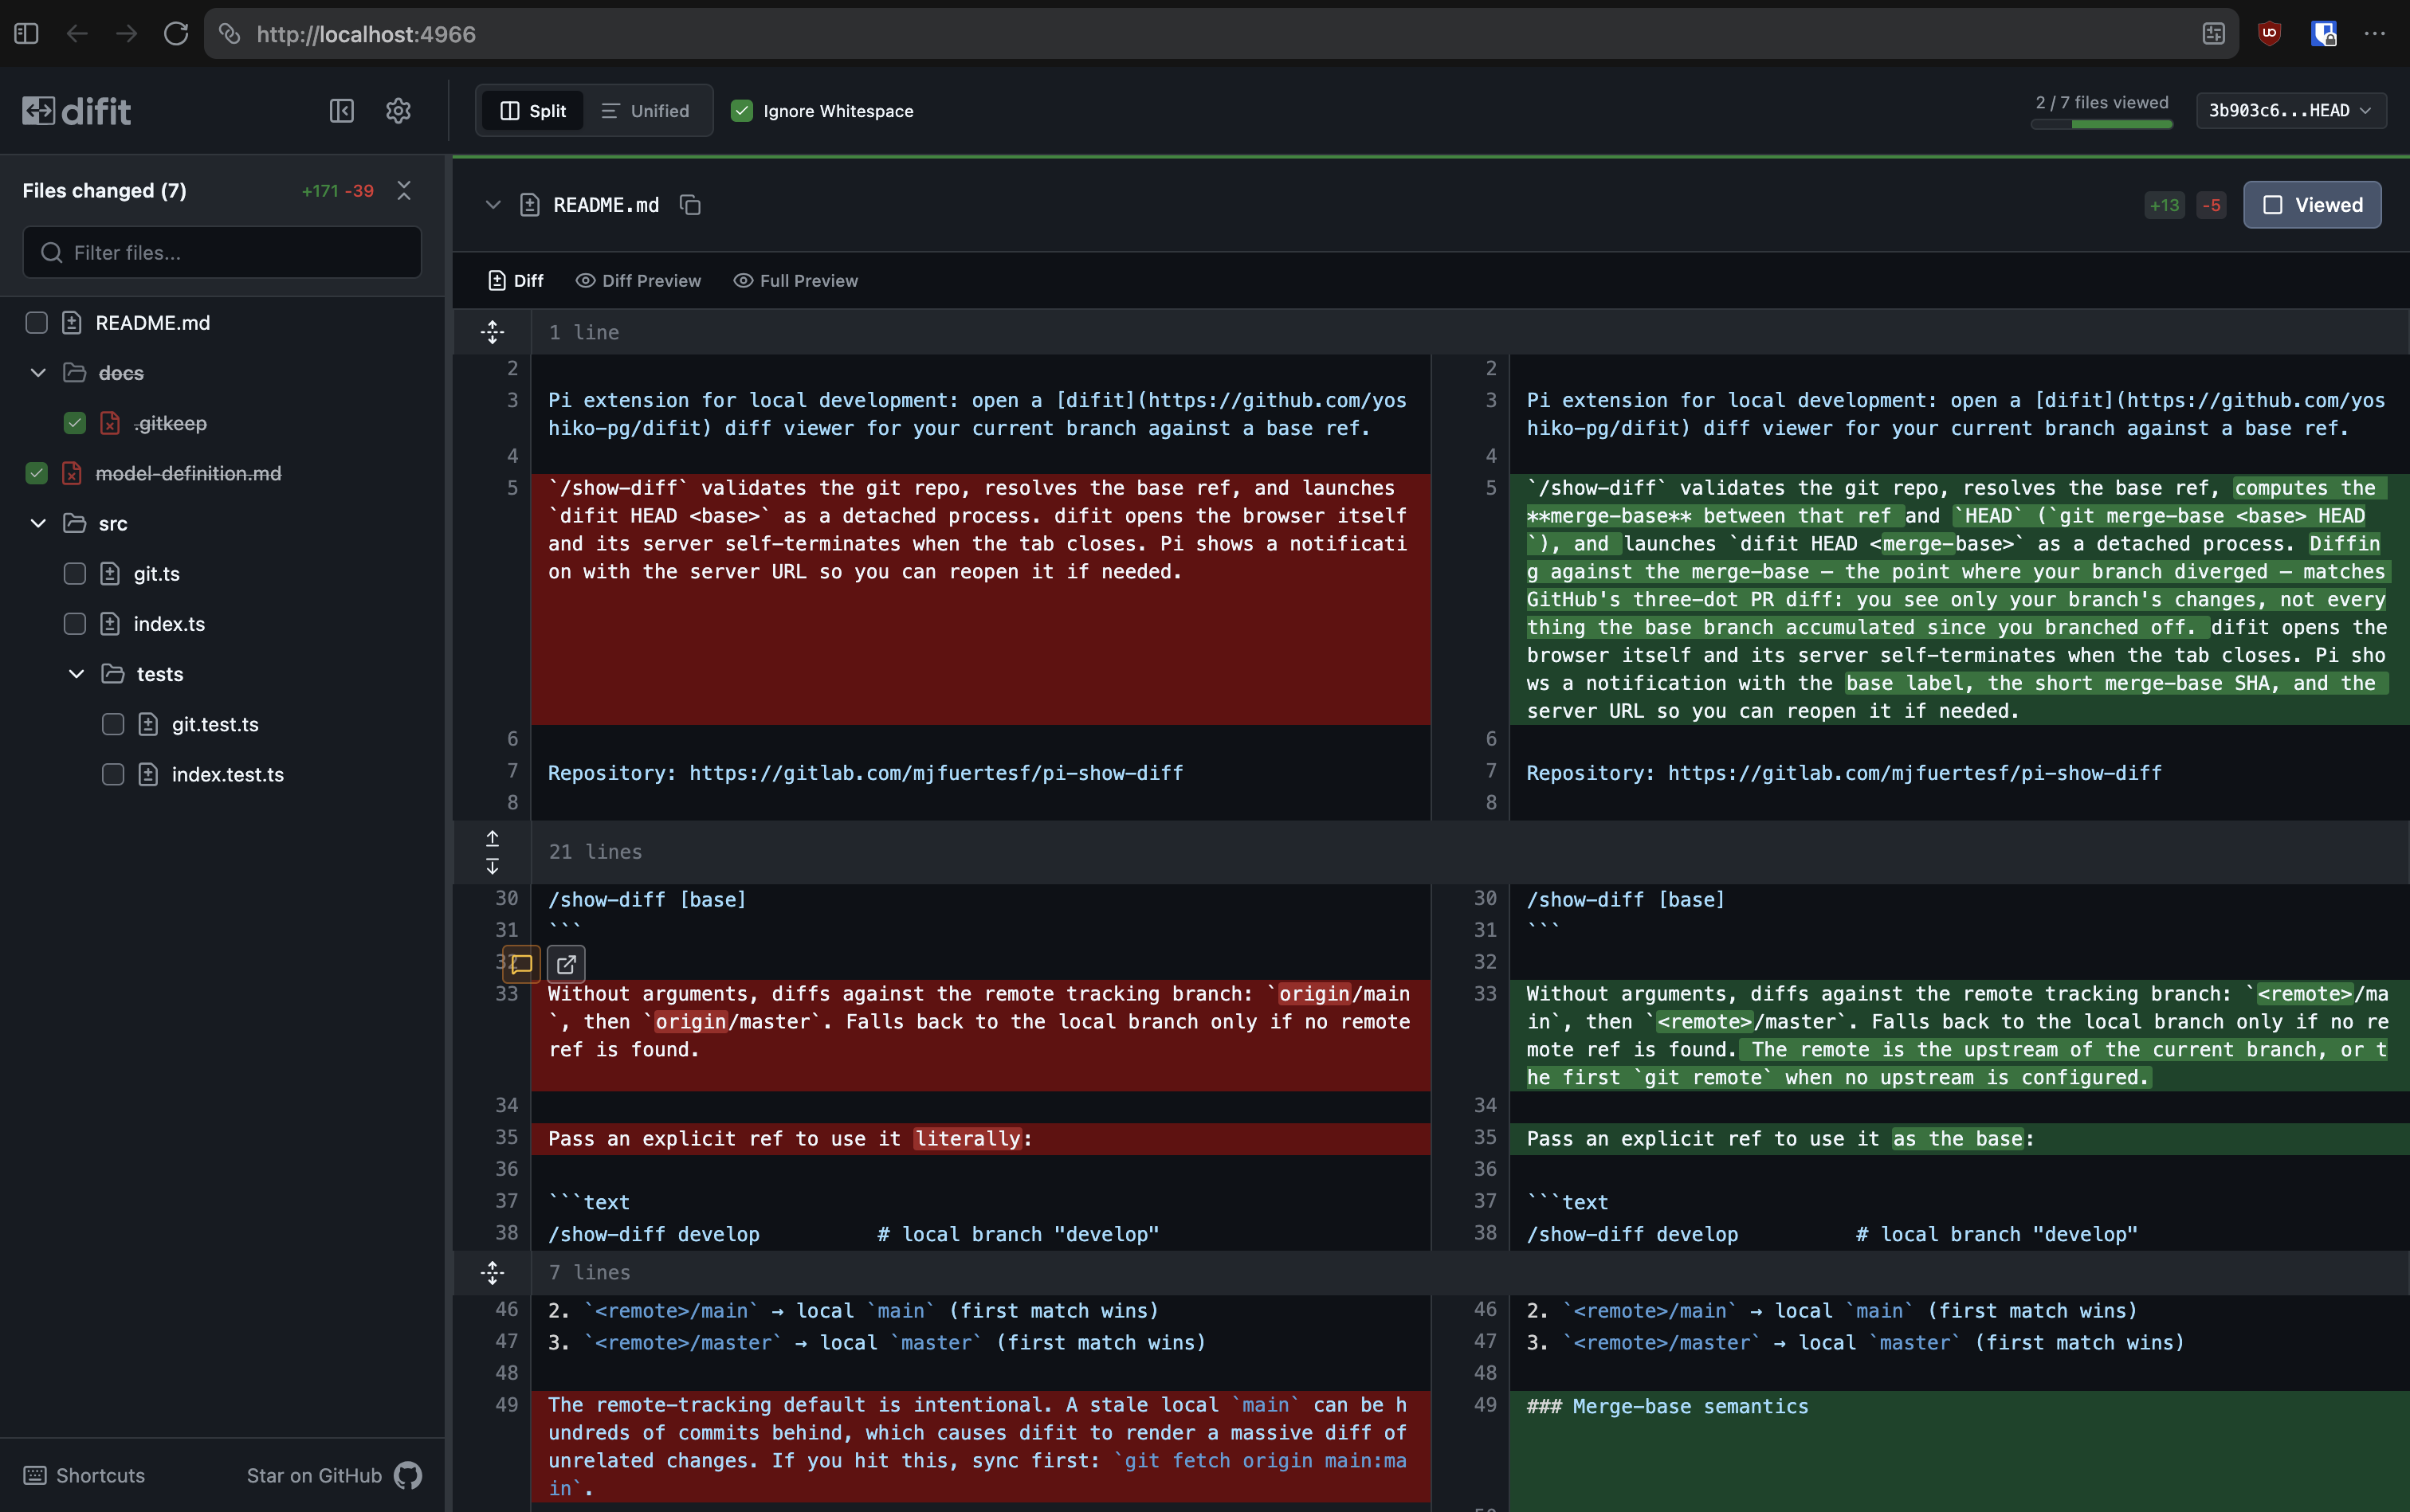Check index.test.ts viewed box
Image resolution: width=2410 pixels, height=1512 pixels.
point(113,774)
